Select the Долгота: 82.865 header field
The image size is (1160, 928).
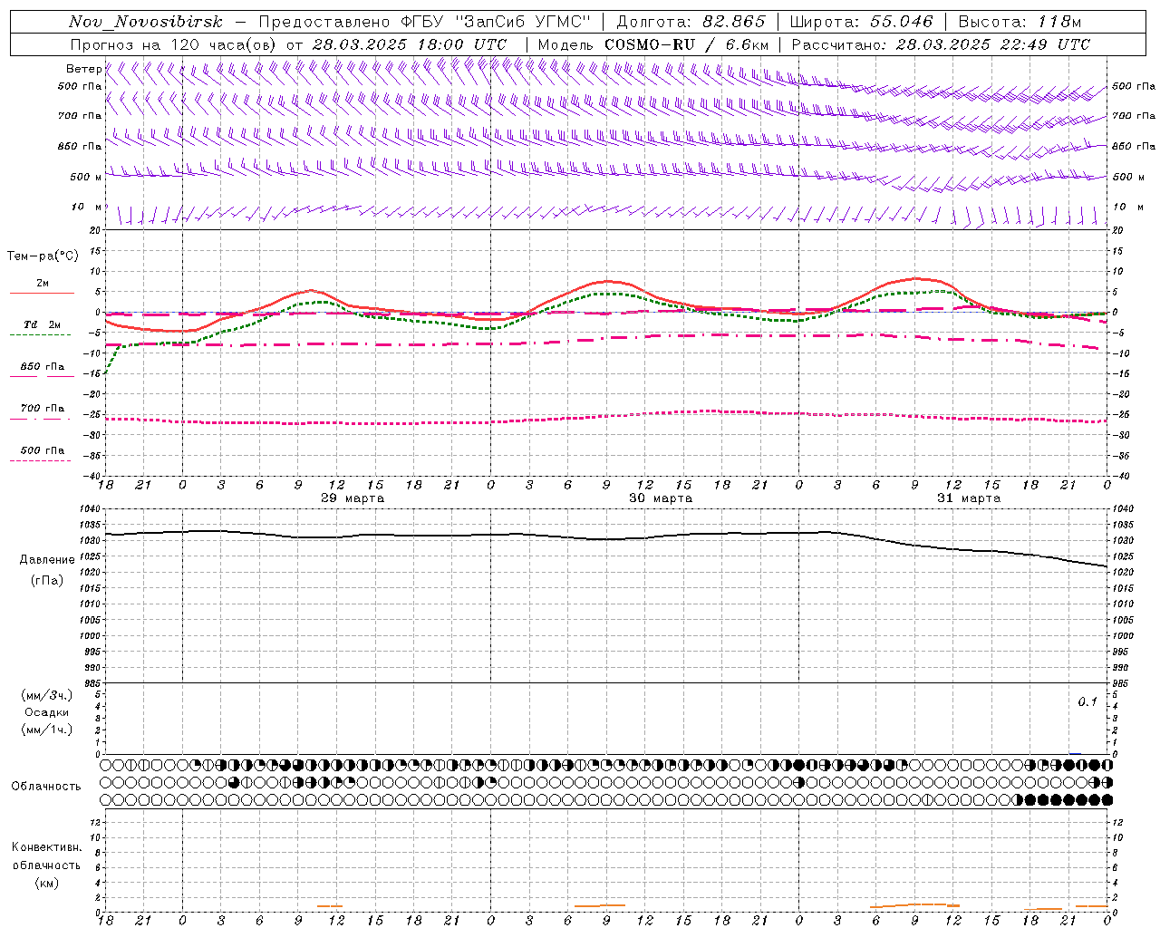(691, 22)
